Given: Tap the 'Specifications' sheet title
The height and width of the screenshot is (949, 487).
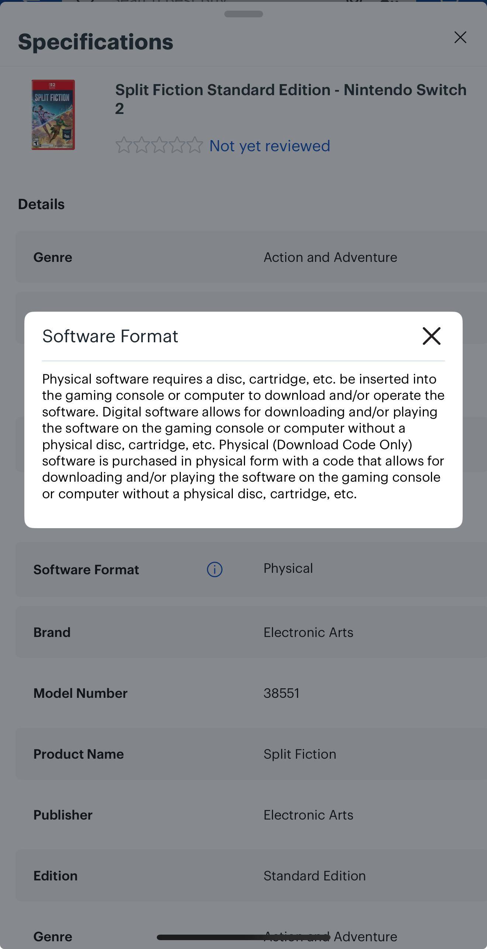Looking at the screenshot, I should point(96,42).
